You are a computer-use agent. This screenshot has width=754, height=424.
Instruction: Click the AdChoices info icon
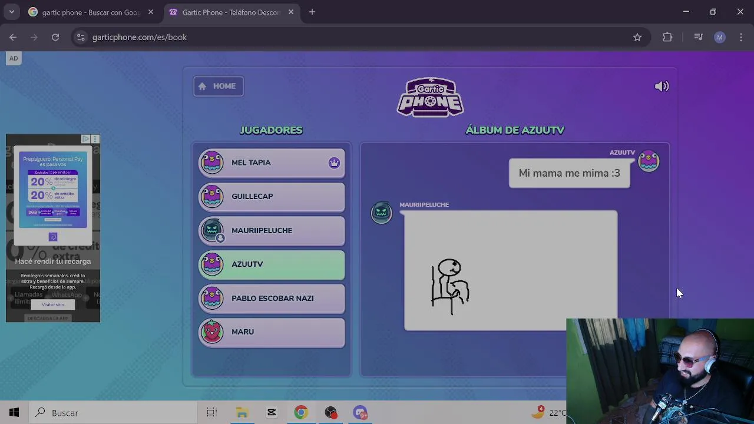86,139
